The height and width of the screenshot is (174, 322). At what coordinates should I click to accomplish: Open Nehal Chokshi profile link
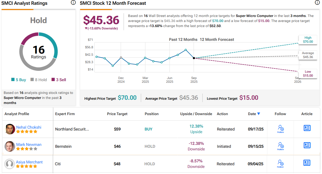pyautogui.click(x=29, y=127)
